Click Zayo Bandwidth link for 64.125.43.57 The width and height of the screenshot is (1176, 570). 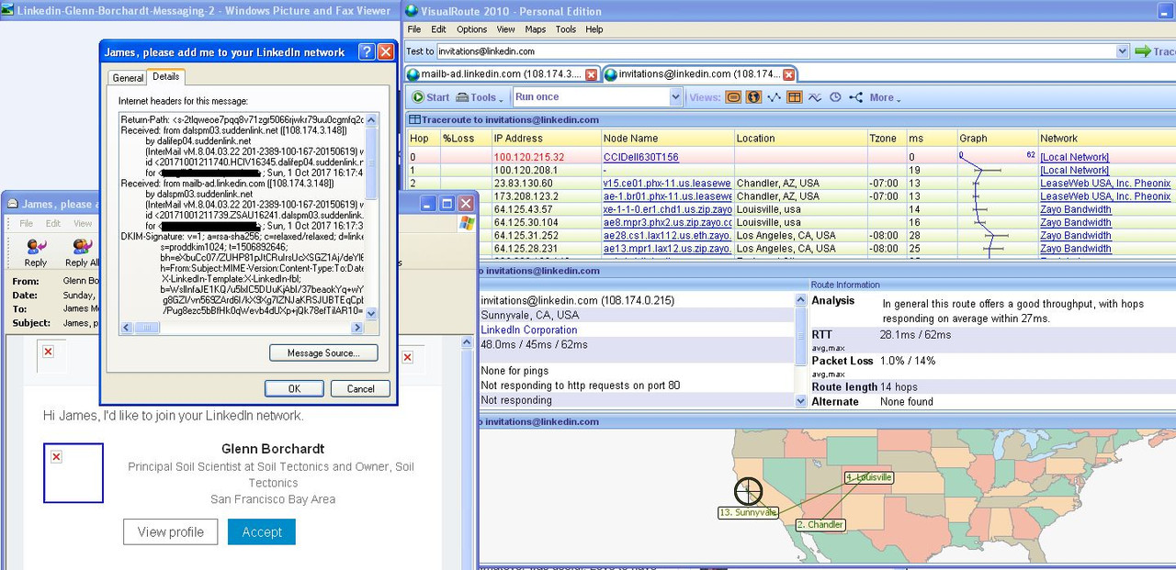click(1076, 209)
